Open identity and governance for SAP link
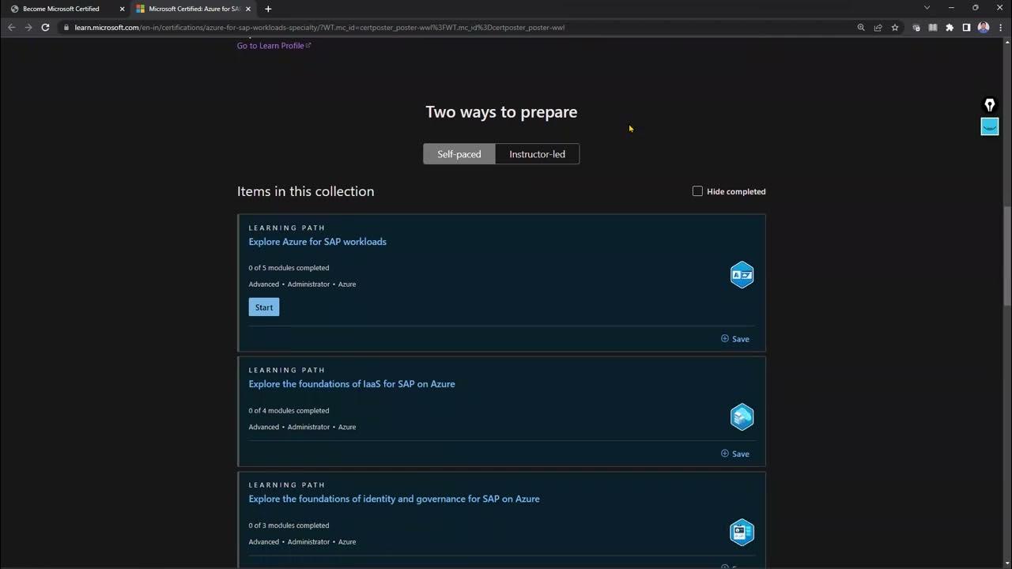This screenshot has height=569, width=1012. click(x=395, y=499)
